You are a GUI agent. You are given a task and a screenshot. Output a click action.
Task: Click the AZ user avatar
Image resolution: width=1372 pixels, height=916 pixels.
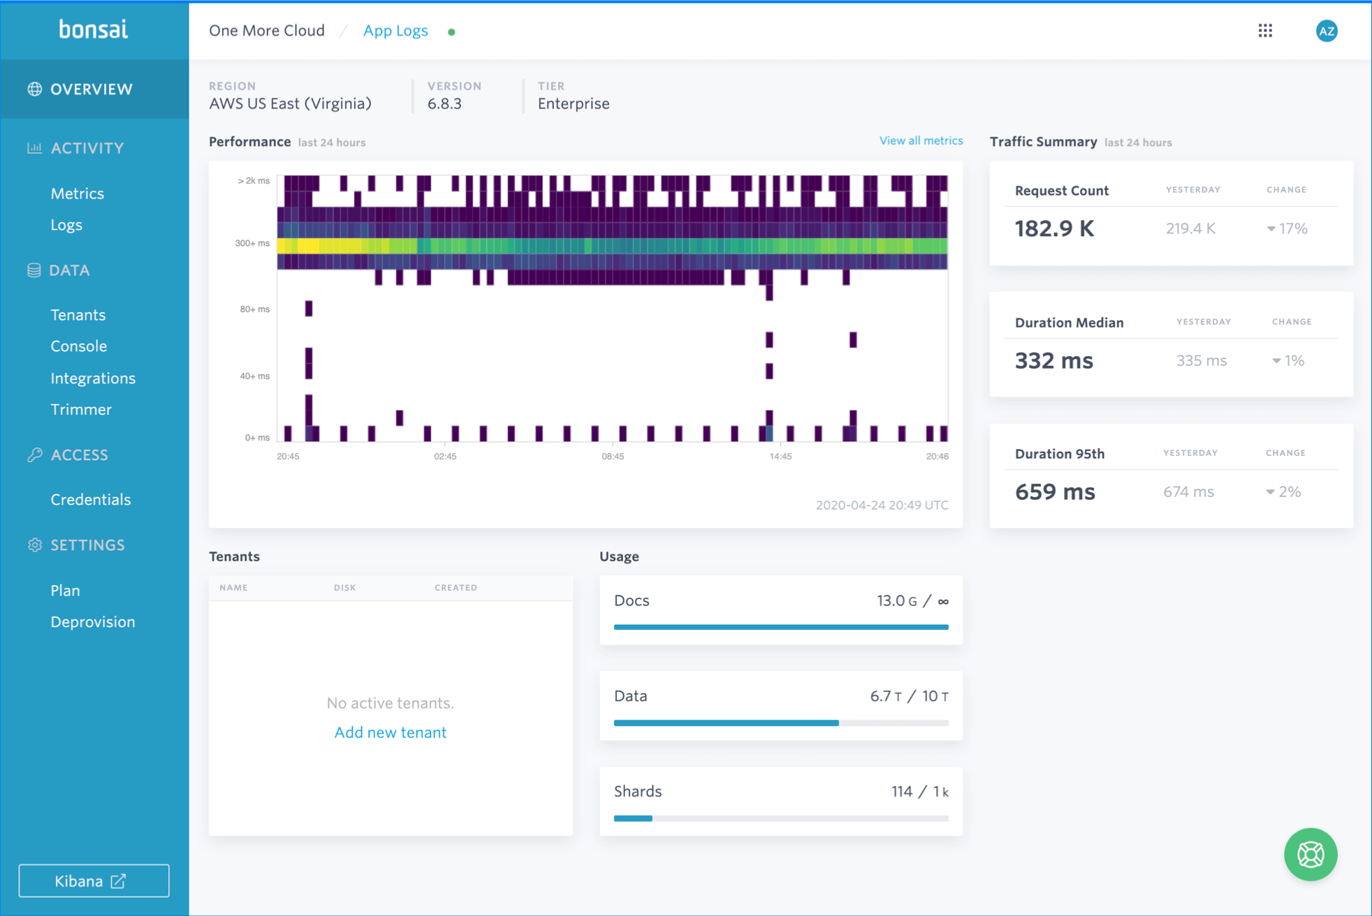[x=1326, y=31]
